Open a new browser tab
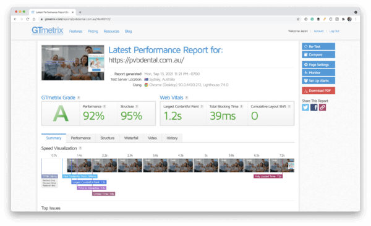The height and width of the screenshot is (226, 371). [80, 12]
